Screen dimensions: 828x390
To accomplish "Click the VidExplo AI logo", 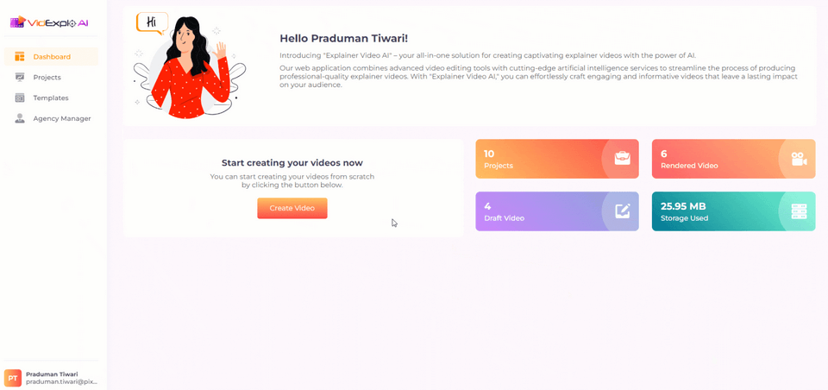I will [49, 22].
